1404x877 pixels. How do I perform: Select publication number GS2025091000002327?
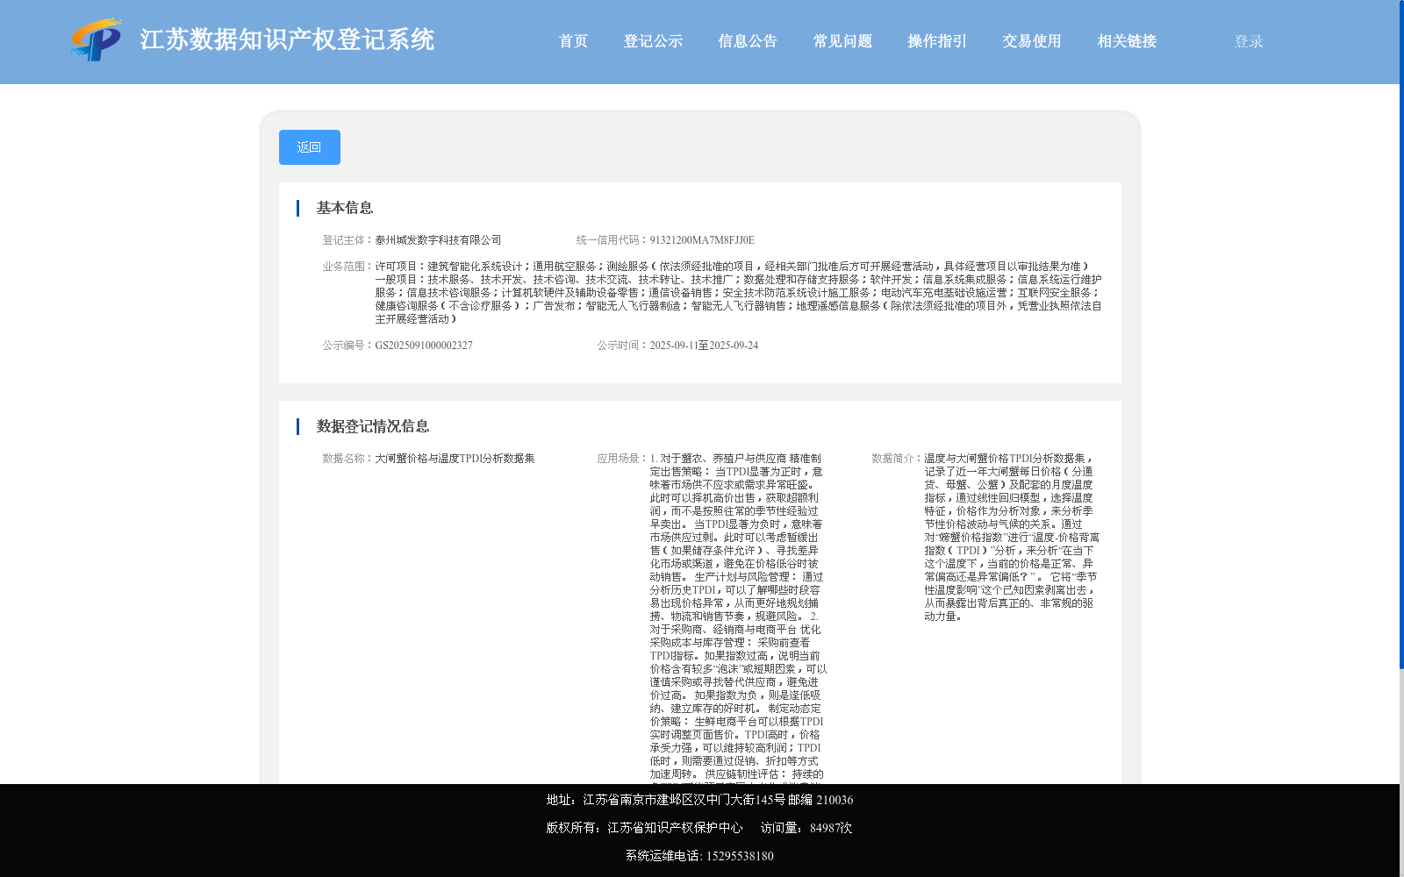pyautogui.click(x=424, y=346)
